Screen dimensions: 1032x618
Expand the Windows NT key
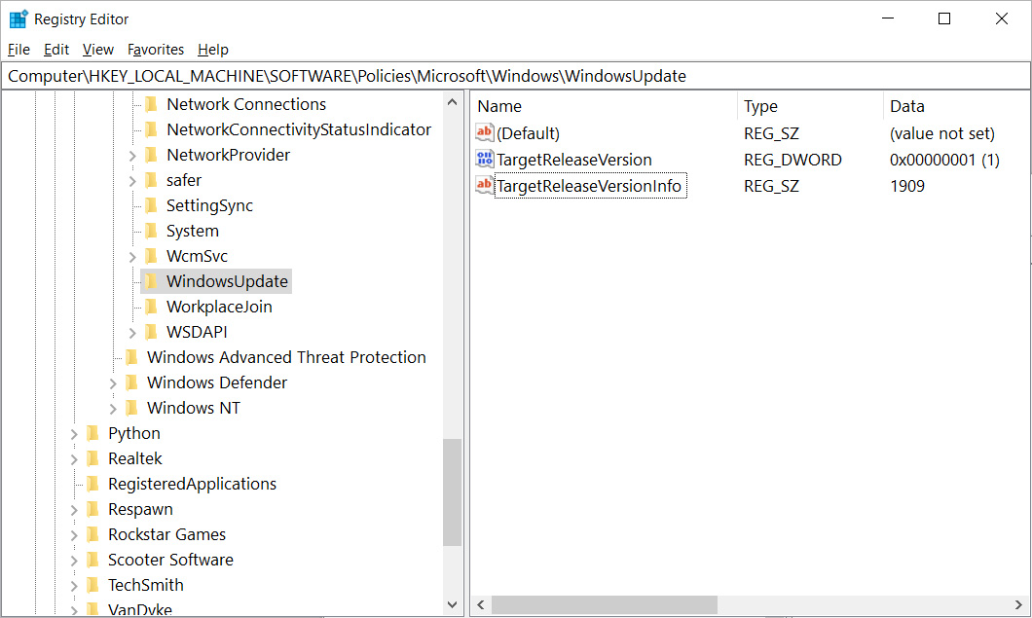[x=113, y=409]
